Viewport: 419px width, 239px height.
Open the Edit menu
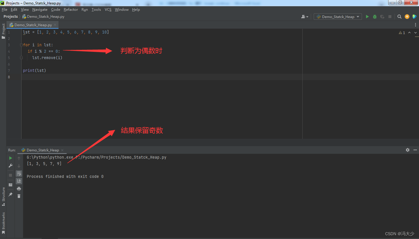coord(14,10)
